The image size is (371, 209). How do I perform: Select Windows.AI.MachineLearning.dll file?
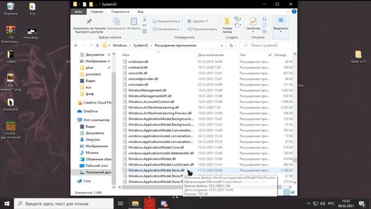click(153, 107)
